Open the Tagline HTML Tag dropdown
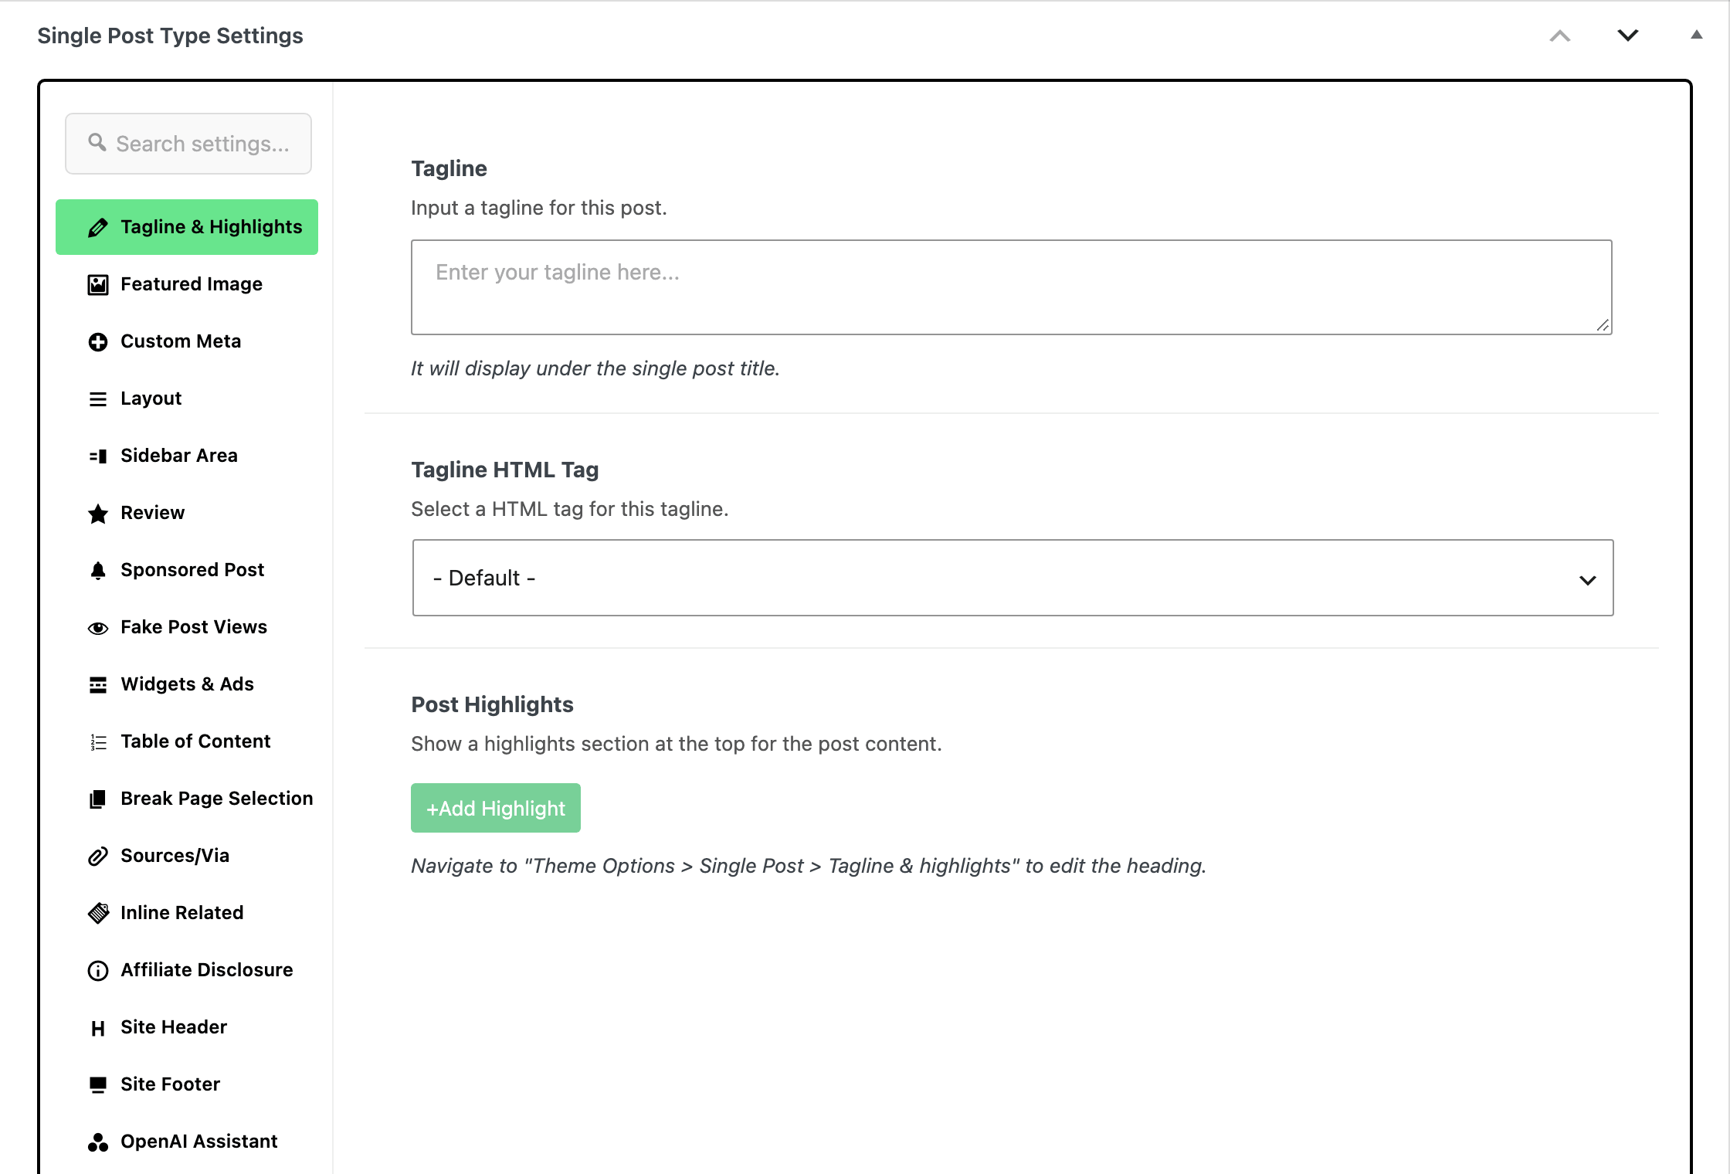Viewport: 1730px width, 1174px height. point(1013,578)
